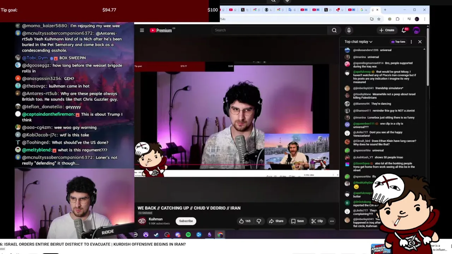Open Chrome from the taskbar

pos(220,235)
